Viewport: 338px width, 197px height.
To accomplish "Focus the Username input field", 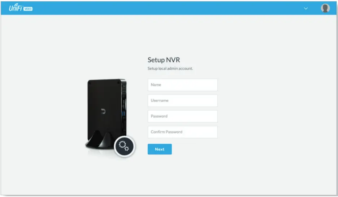I will 183,101.
